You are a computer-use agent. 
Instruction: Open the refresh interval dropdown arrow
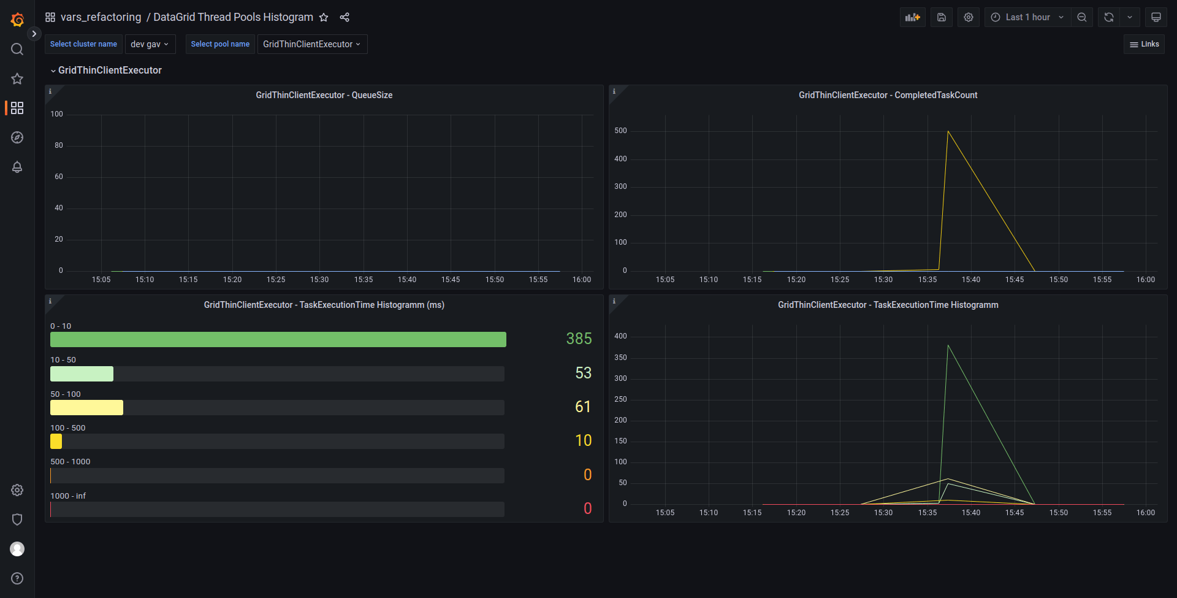coord(1130,17)
